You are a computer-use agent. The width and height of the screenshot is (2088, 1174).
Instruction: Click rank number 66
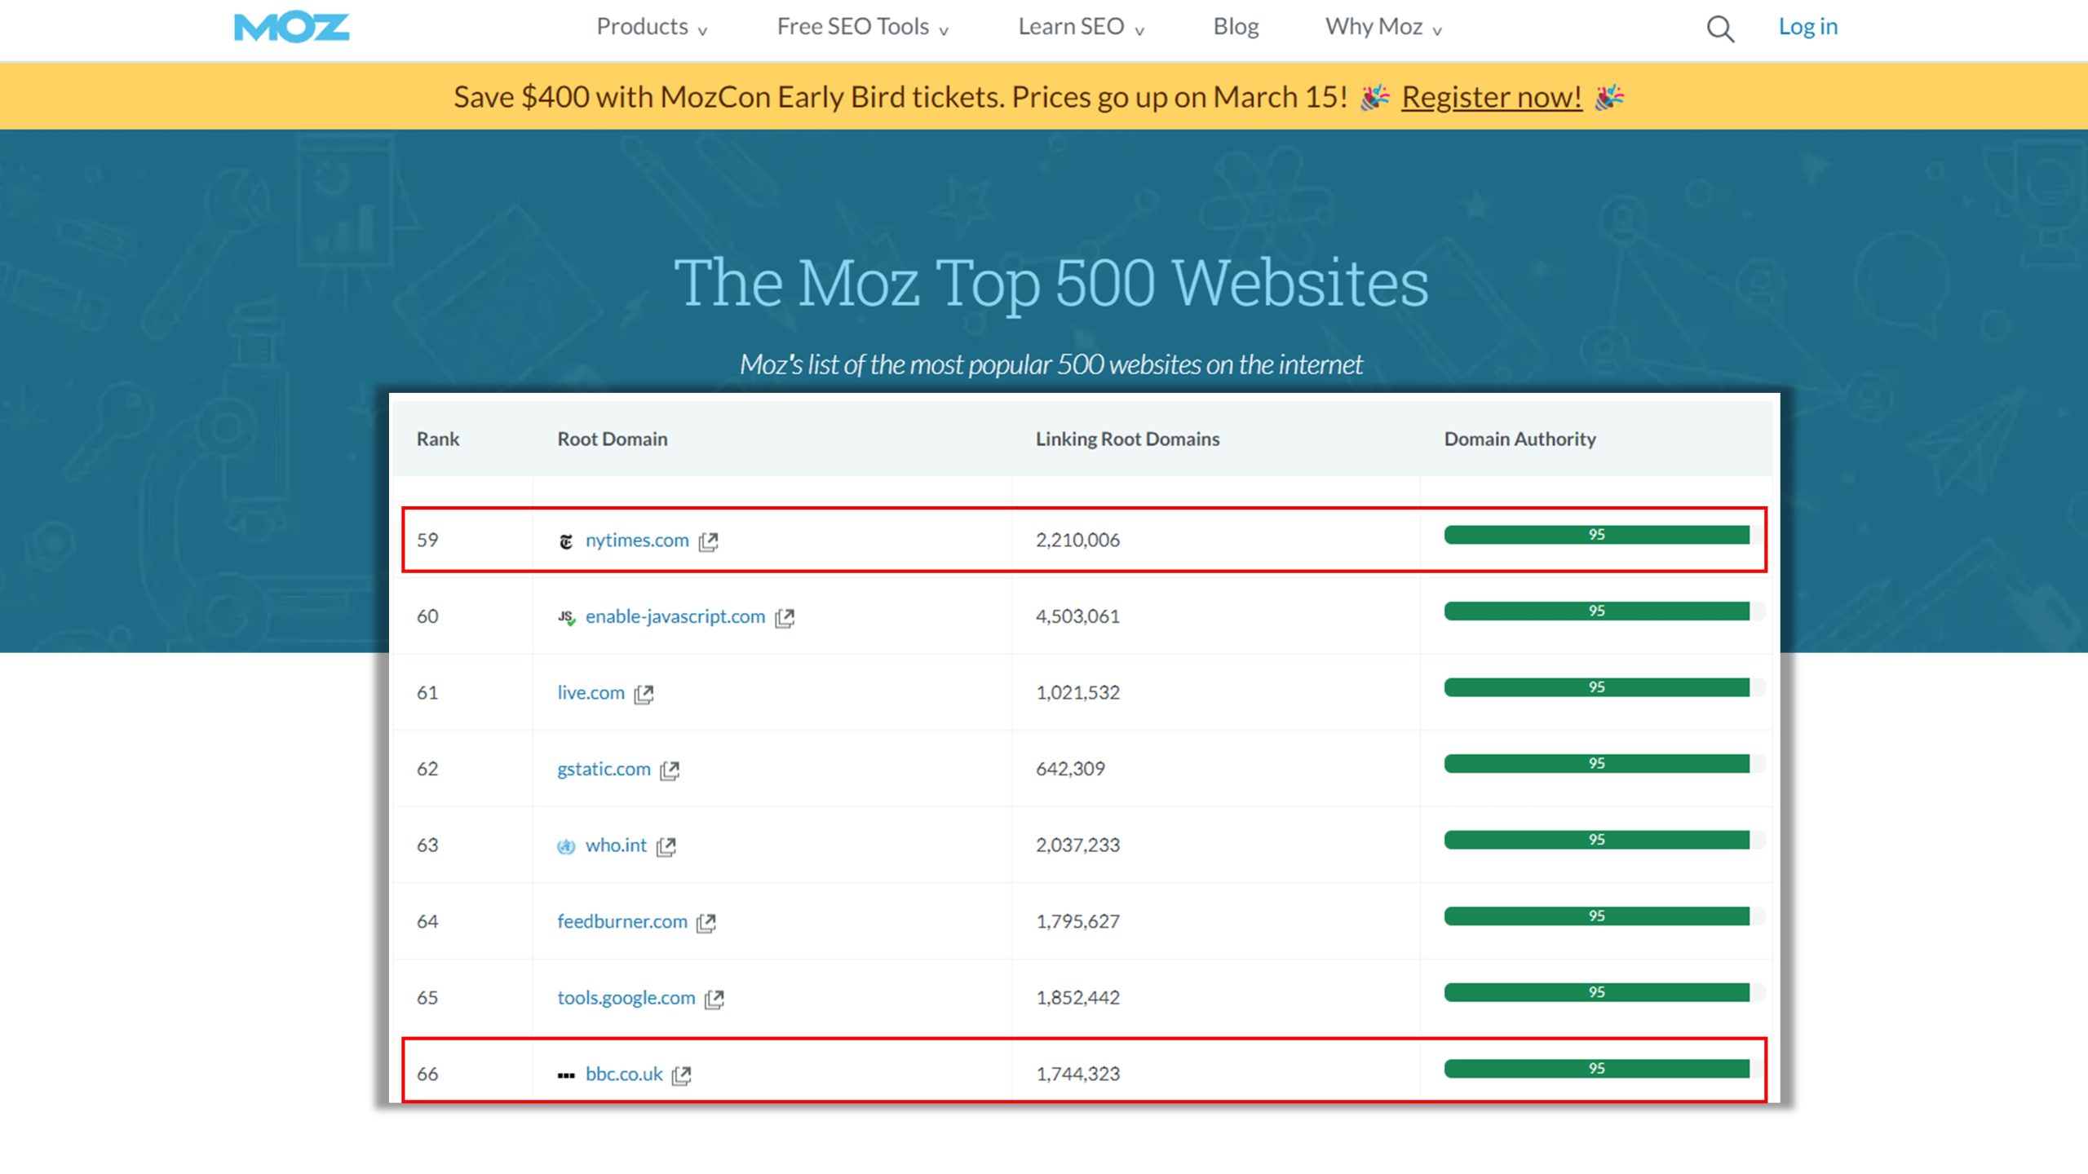(427, 1074)
